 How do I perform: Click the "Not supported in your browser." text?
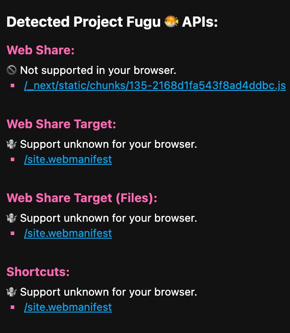click(x=98, y=70)
